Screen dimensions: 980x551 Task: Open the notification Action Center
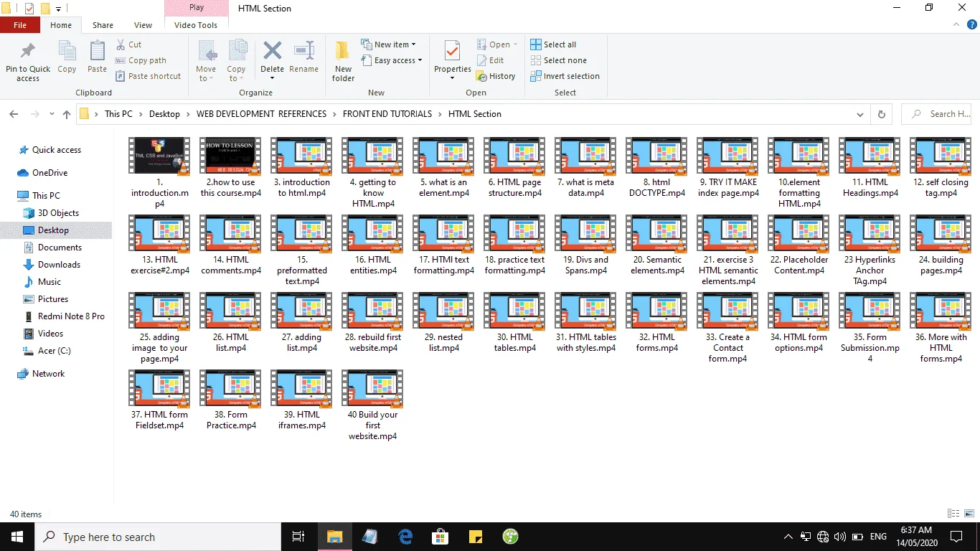[x=956, y=537]
